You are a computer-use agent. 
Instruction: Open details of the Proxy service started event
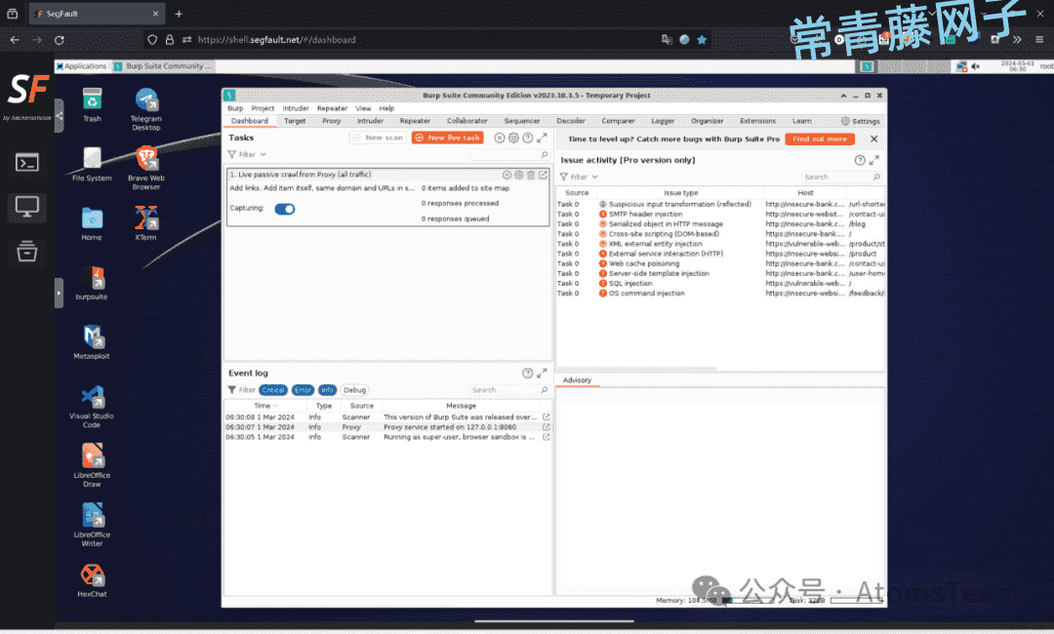(547, 427)
